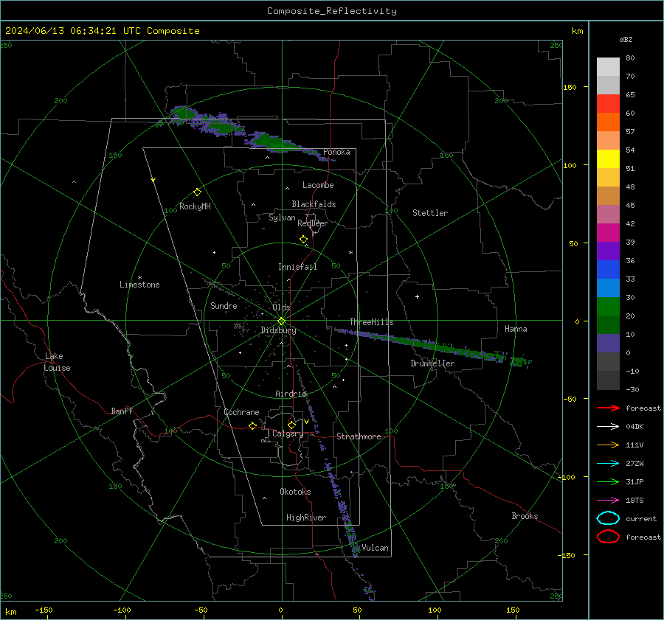The height and width of the screenshot is (620, 664).
Task: Click the Vulcan label
Action: click(x=376, y=548)
